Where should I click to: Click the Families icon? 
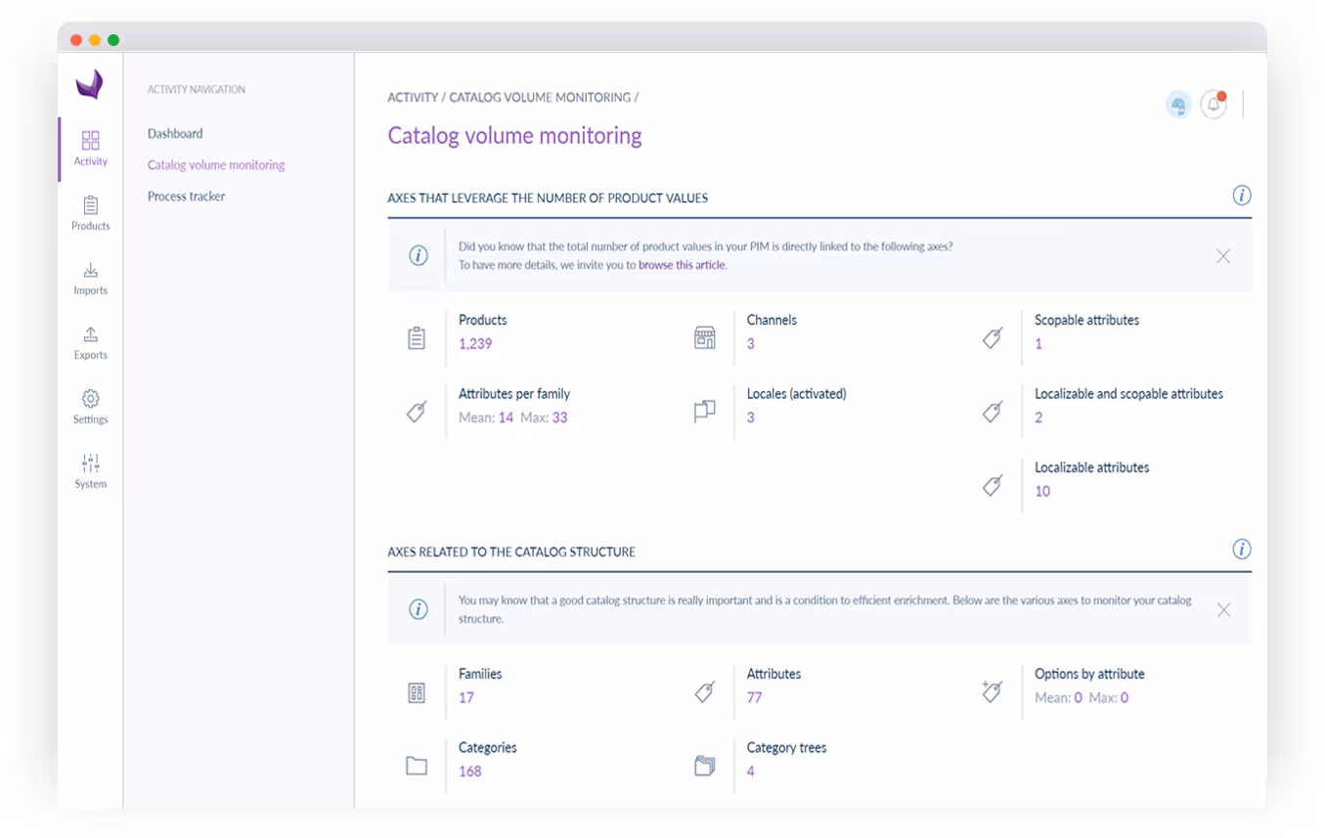coord(417,693)
